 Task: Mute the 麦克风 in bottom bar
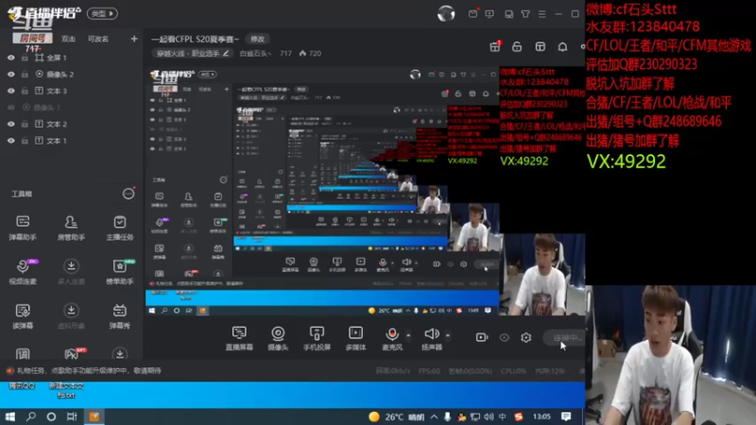(x=392, y=338)
